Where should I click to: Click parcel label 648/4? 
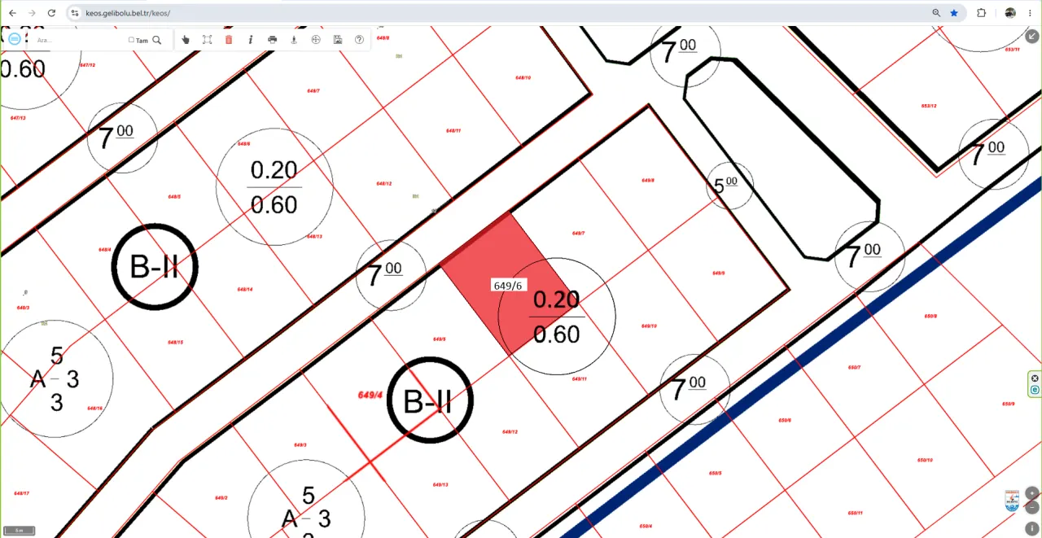104,250
